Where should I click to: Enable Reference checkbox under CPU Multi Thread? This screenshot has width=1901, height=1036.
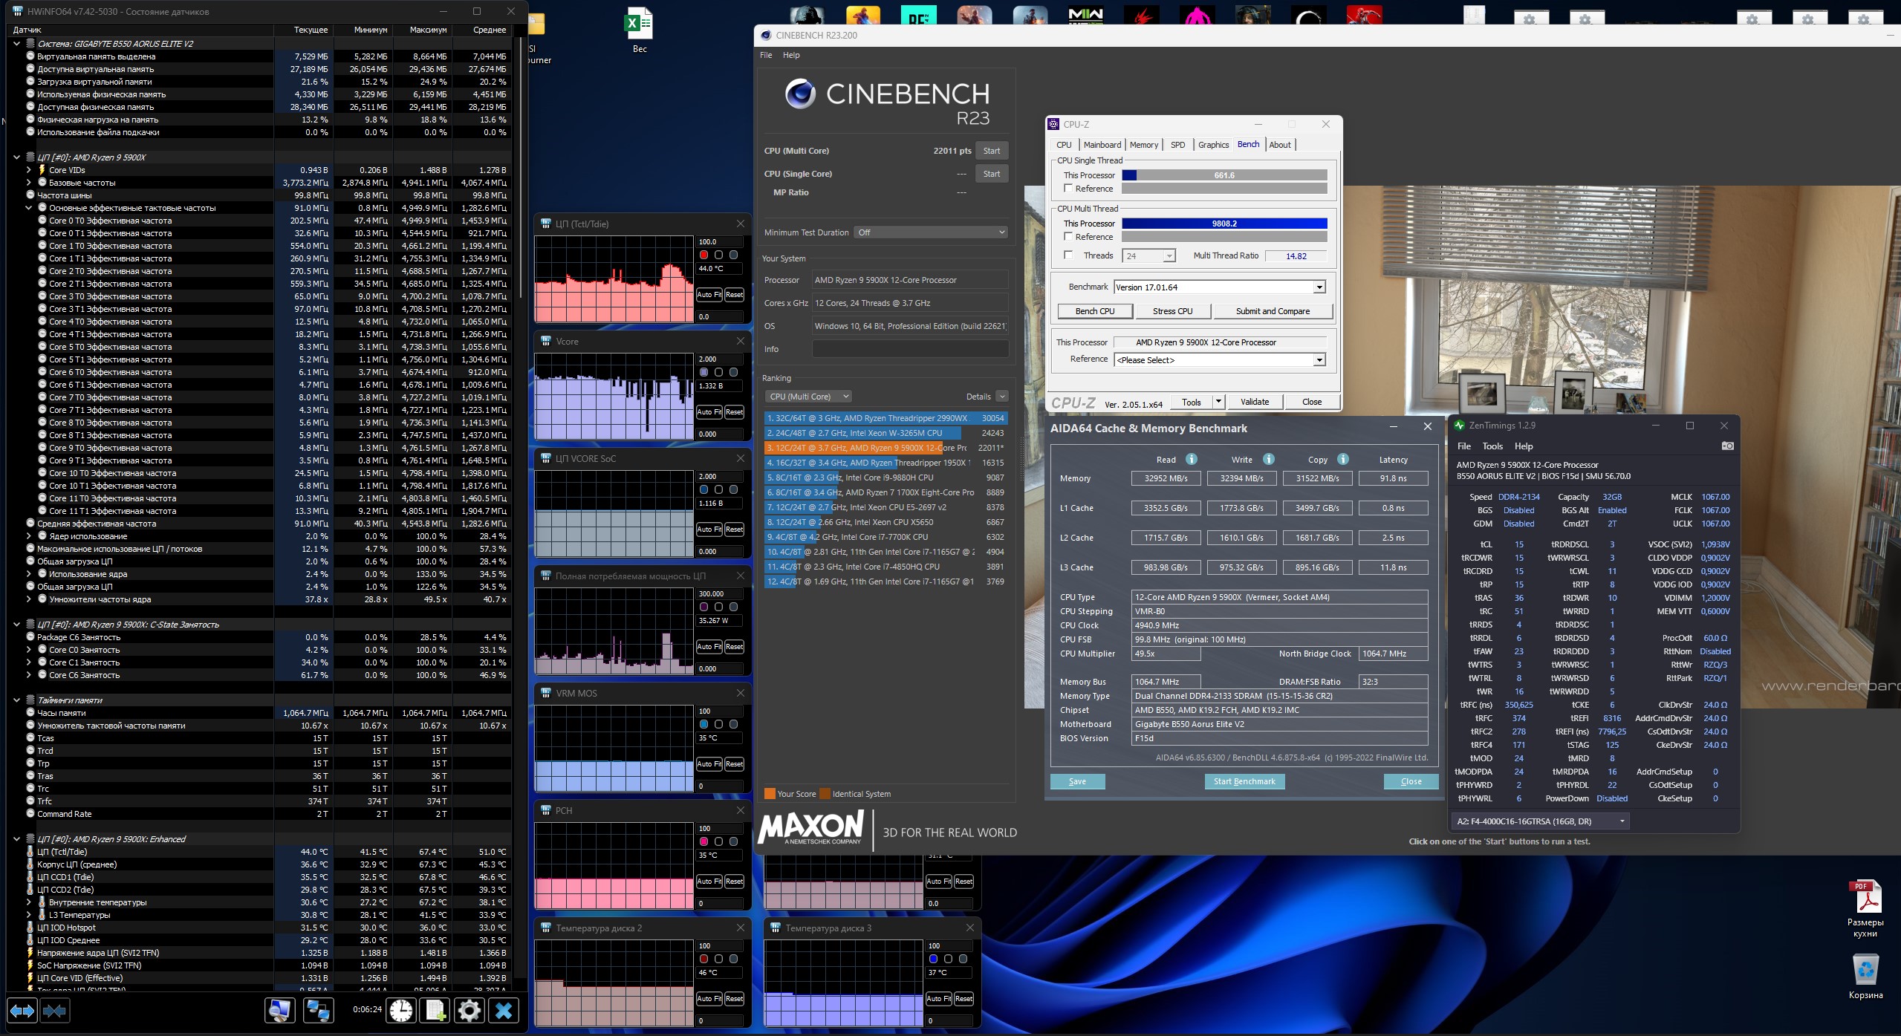[x=1068, y=237]
